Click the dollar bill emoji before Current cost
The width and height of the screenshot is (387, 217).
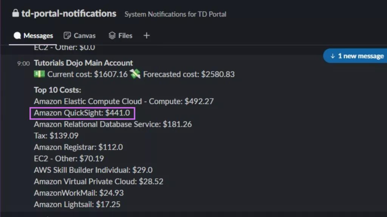(39, 74)
